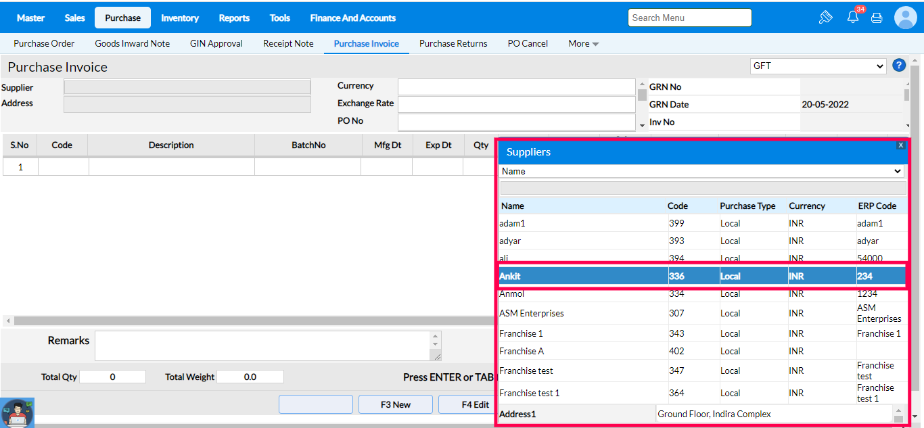Expand the More submenu dropdown
The height and width of the screenshot is (428, 924).
click(x=583, y=44)
